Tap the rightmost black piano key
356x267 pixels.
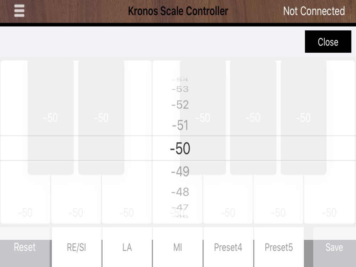point(304,117)
